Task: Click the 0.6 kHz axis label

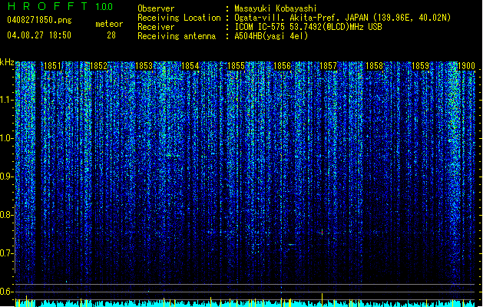Action: tap(7, 292)
